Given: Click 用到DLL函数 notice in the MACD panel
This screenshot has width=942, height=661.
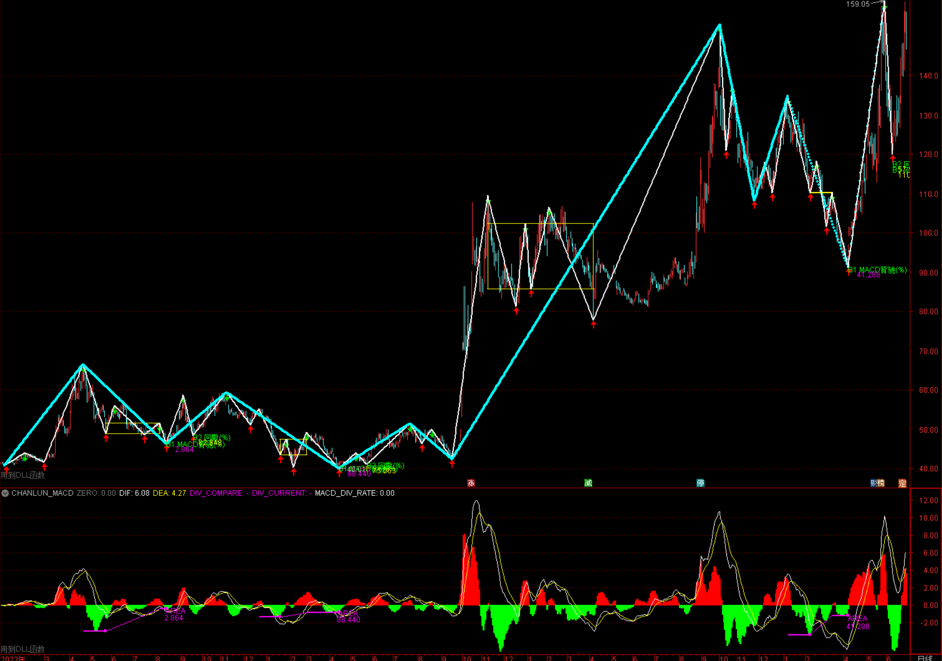Looking at the screenshot, I should pyautogui.click(x=22, y=649).
